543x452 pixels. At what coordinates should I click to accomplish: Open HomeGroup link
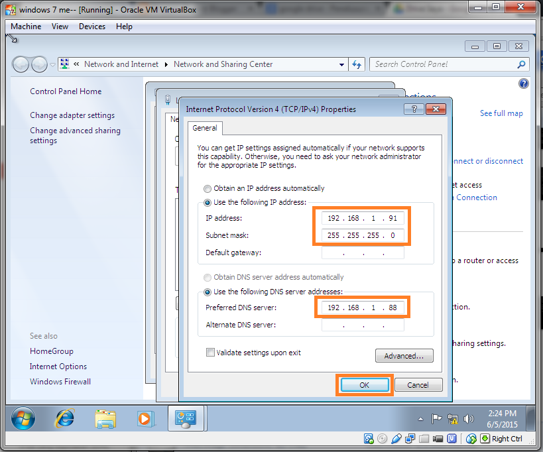click(x=52, y=351)
